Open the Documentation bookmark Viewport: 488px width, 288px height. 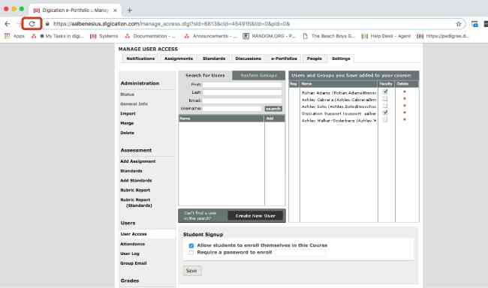point(150,36)
